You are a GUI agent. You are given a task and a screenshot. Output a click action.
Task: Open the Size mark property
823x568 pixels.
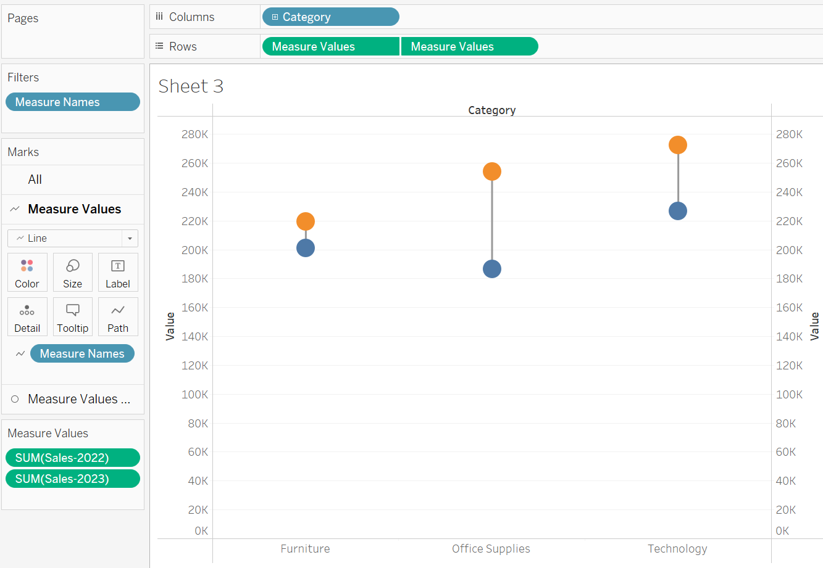point(72,272)
